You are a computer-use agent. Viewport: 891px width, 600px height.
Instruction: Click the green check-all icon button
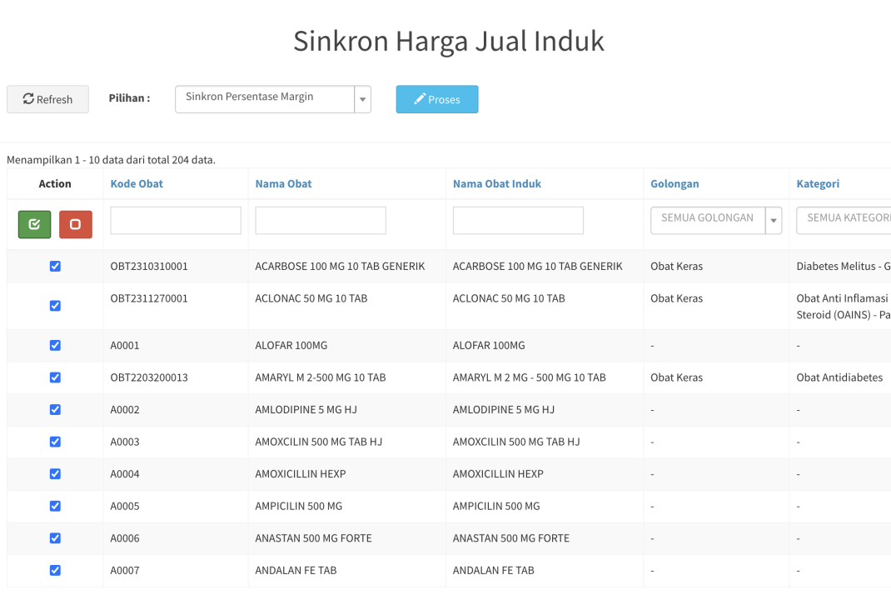pyautogui.click(x=34, y=224)
